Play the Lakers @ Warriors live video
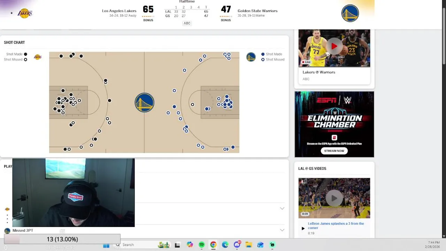446x251 pixels. pos(334,47)
